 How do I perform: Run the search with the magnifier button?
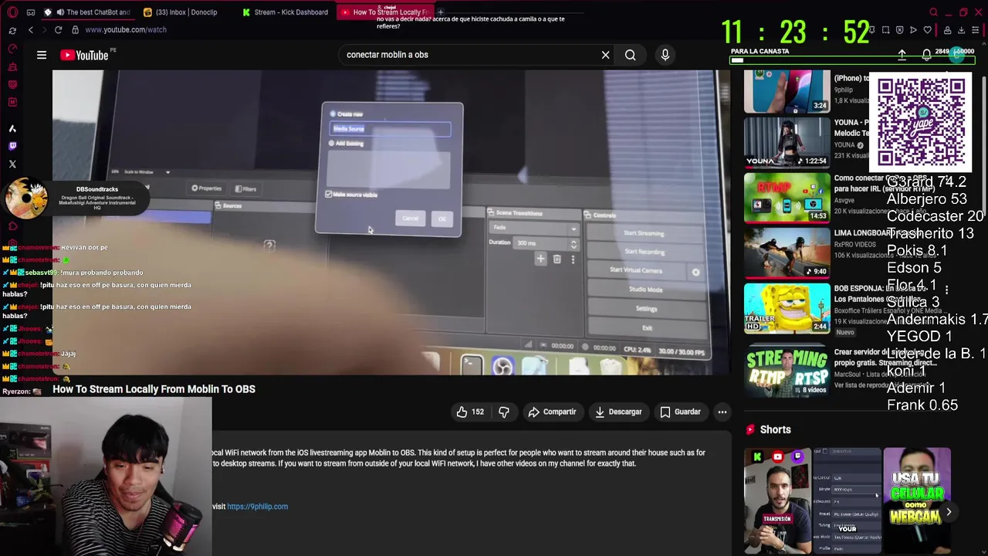[x=630, y=55]
